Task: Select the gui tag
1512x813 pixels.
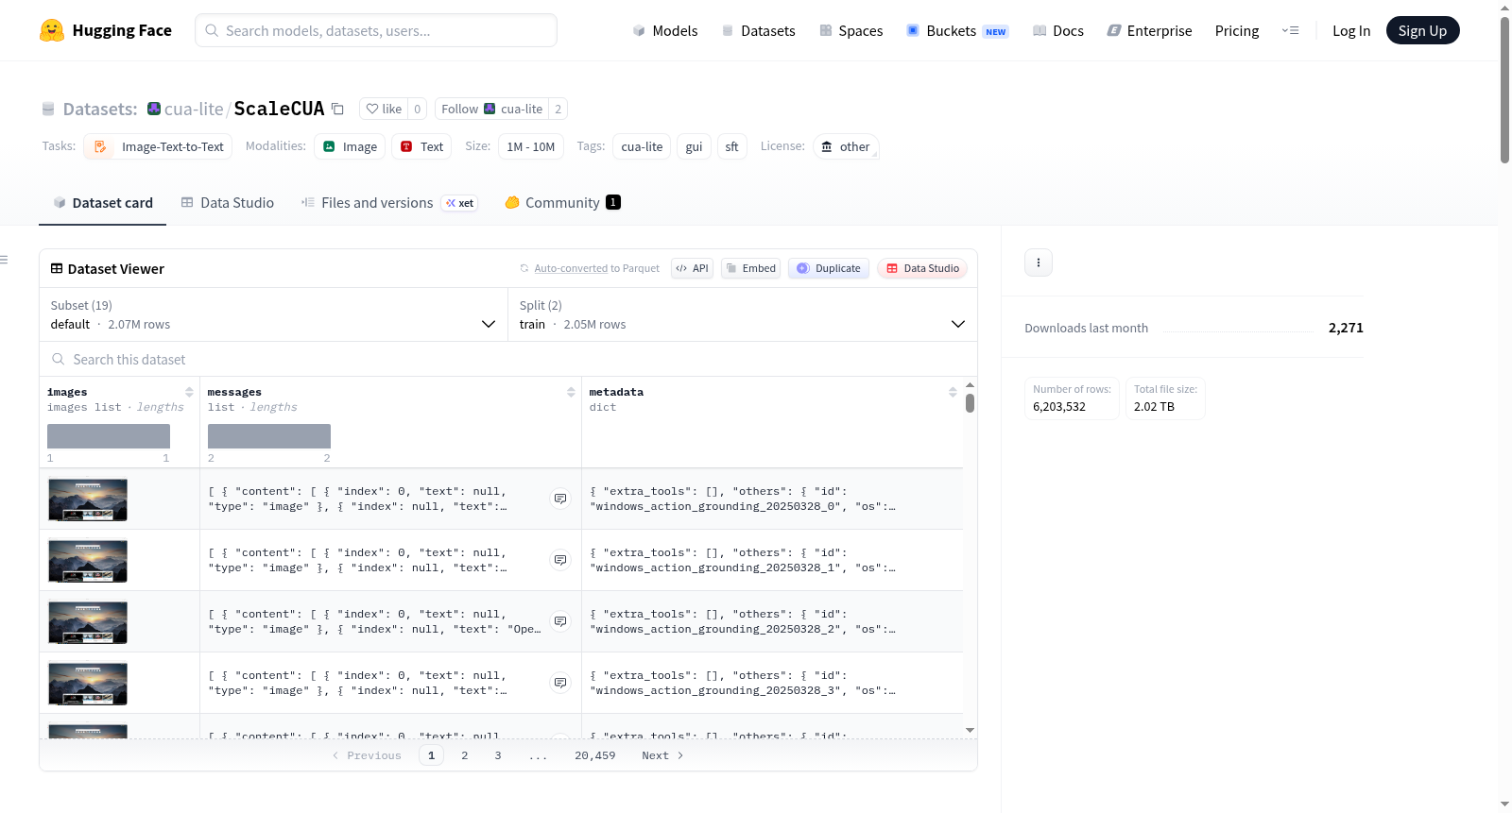Action: pos(695,146)
